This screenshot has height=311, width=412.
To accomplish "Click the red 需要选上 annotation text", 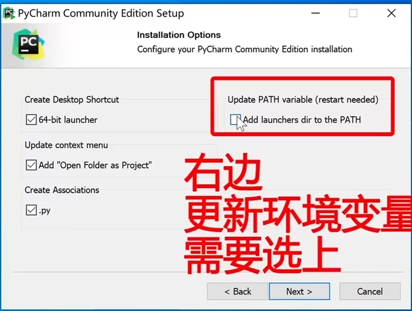I will pos(263,255).
